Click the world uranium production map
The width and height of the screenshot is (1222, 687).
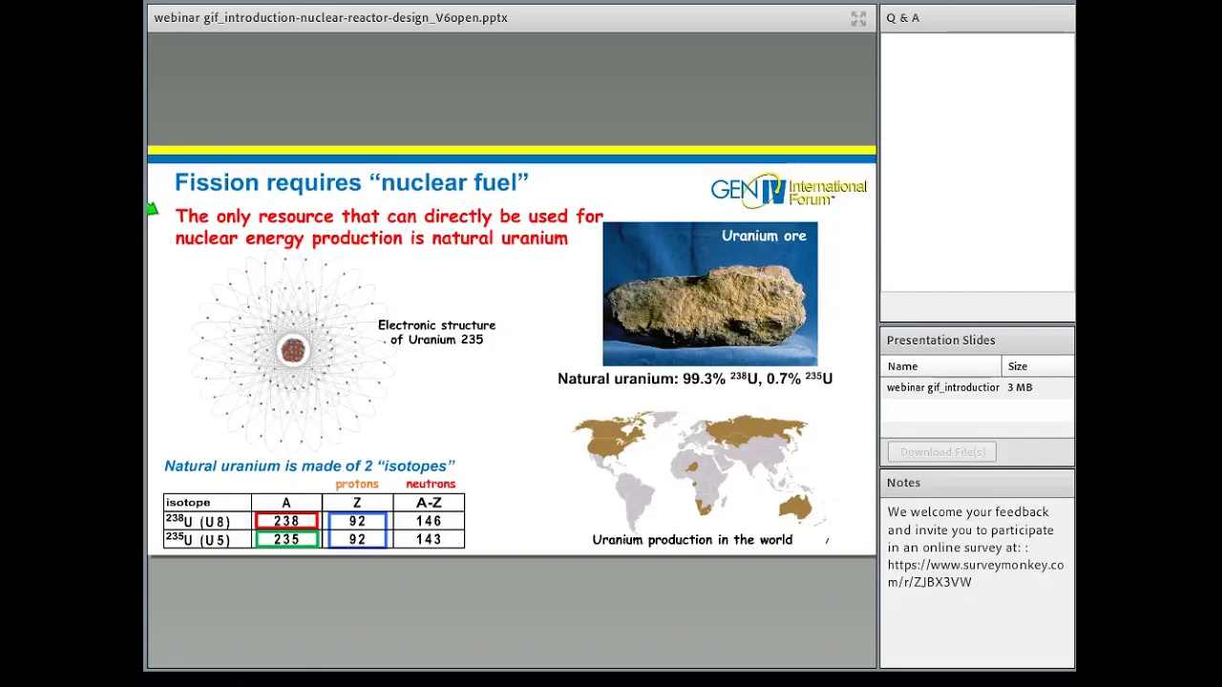(701, 469)
